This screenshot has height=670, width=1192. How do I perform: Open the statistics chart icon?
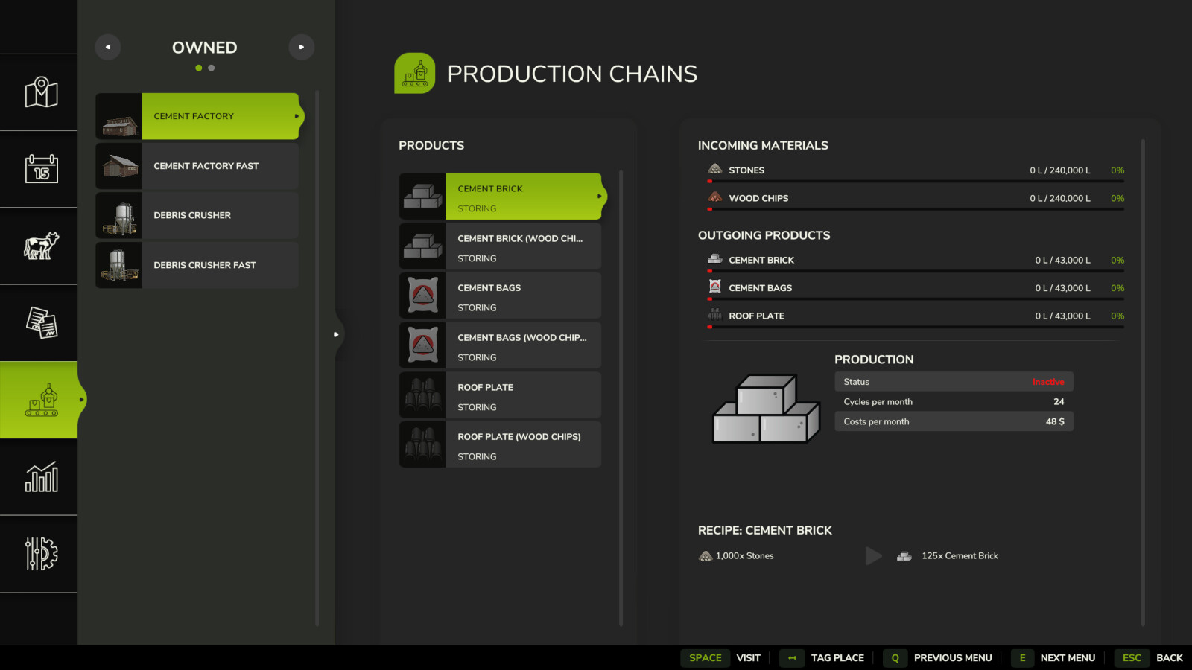click(x=41, y=477)
